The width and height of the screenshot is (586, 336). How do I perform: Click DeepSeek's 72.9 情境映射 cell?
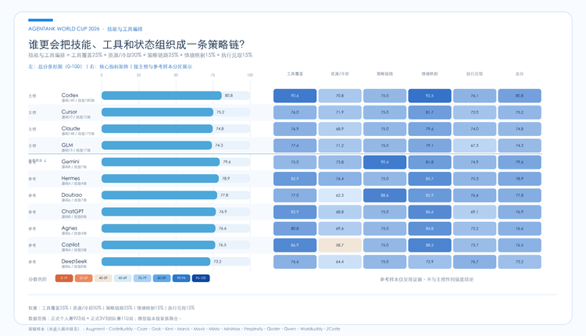click(430, 262)
